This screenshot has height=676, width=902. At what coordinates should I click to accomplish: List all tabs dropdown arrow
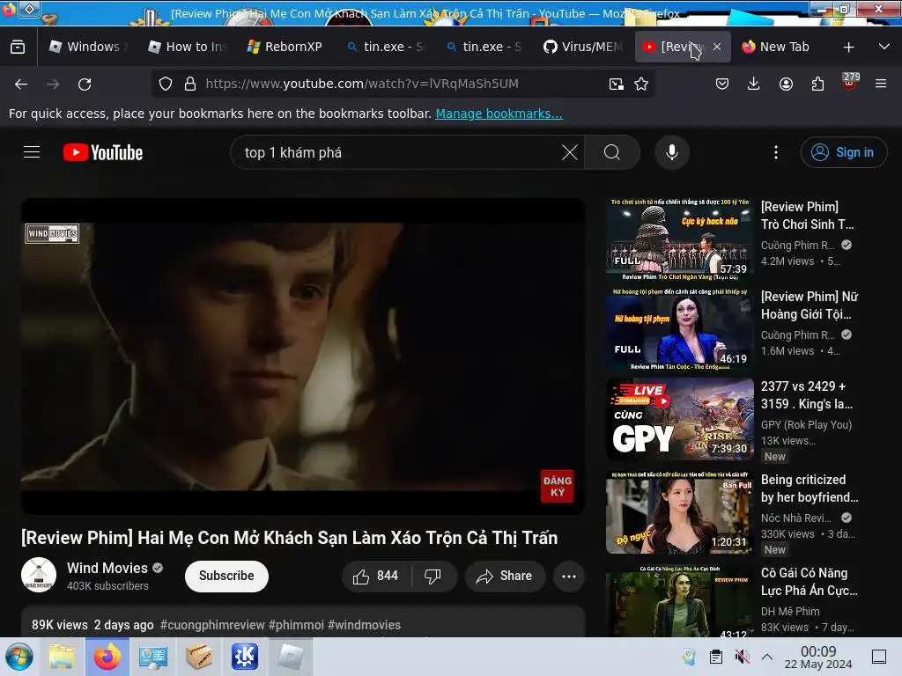point(884,47)
